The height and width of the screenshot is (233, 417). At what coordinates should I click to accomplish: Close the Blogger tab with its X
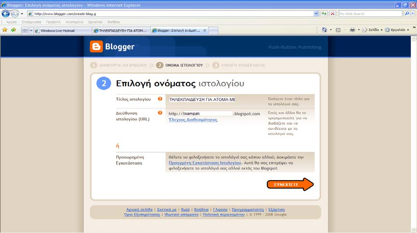pyautogui.click(x=205, y=30)
